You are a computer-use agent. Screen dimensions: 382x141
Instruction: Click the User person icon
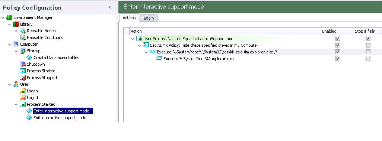tap(16, 84)
